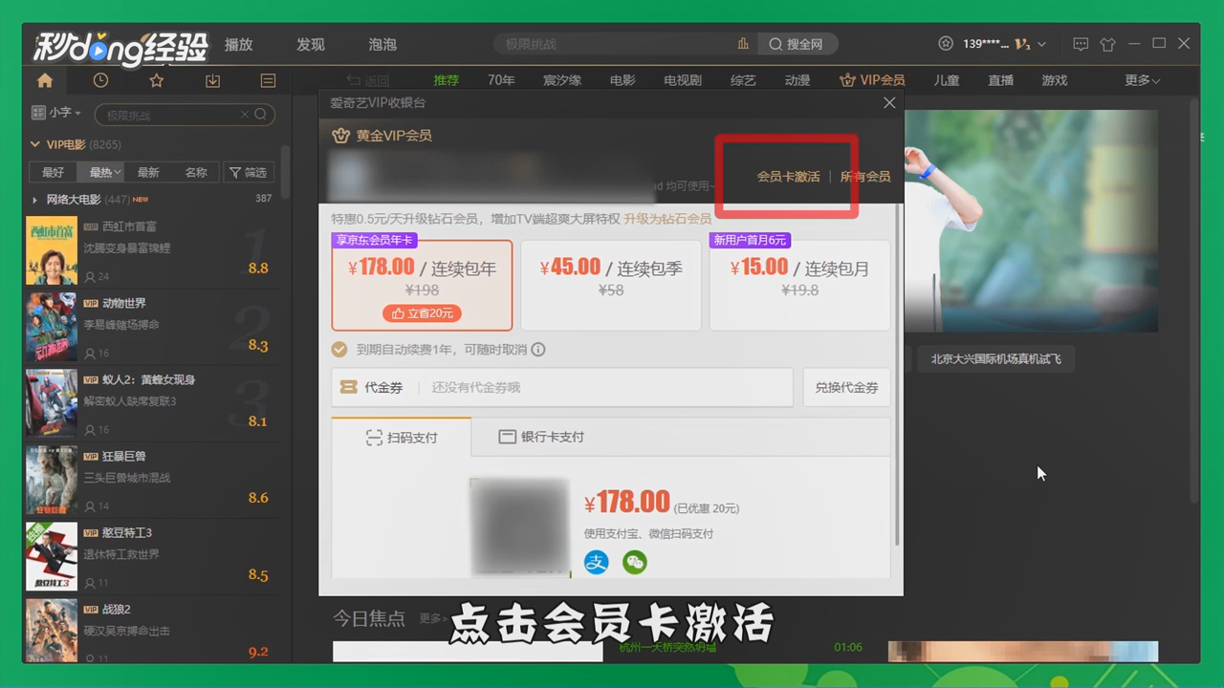Click the sidebar movie list scrollbar

point(285,172)
